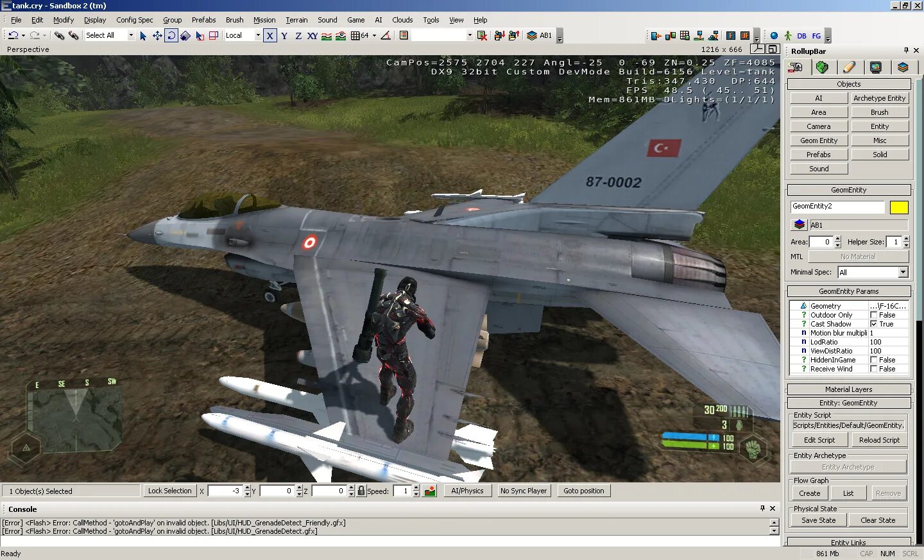Click the Save selected objects icon
The image size is (924, 560).
click(500, 36)
